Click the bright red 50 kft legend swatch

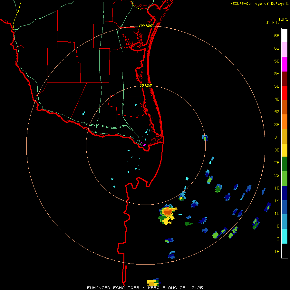[285, 93]
